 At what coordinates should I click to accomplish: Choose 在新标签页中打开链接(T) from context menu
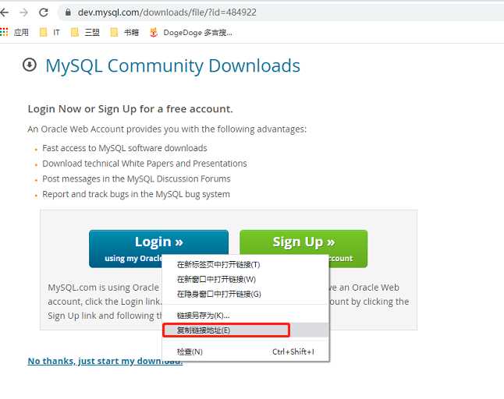pyautogui.click(x=246, y=265)
